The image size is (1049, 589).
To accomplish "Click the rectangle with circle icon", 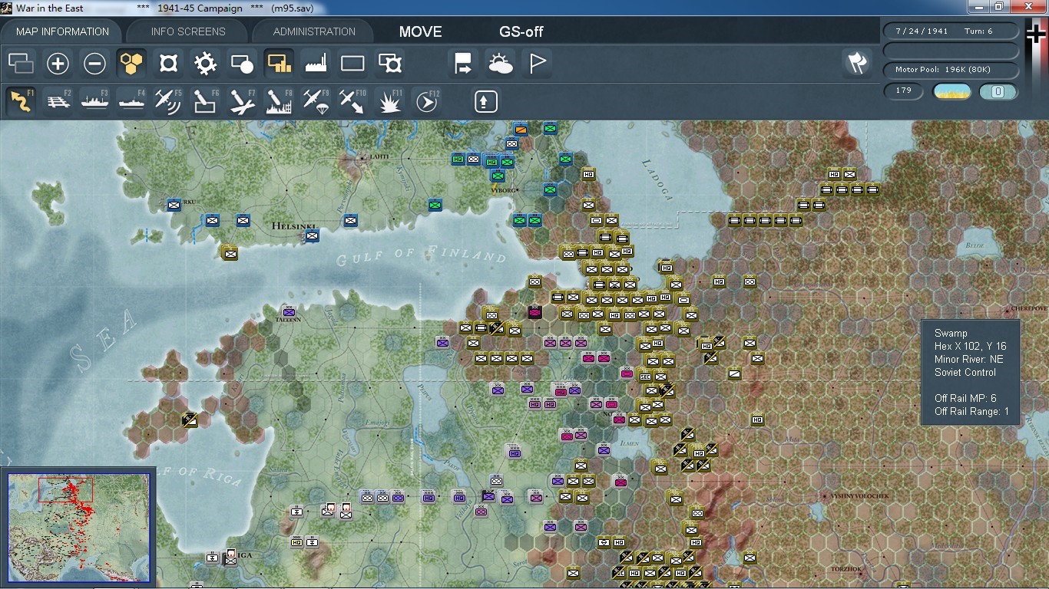I will click(242, 64).
